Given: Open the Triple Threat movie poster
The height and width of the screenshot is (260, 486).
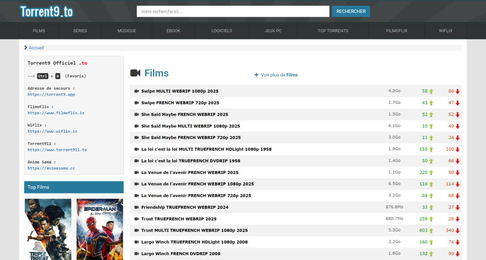Looking at the screenshot, I should click(48, 229).
